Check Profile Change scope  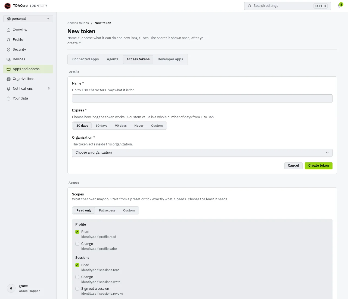point(77,244)
